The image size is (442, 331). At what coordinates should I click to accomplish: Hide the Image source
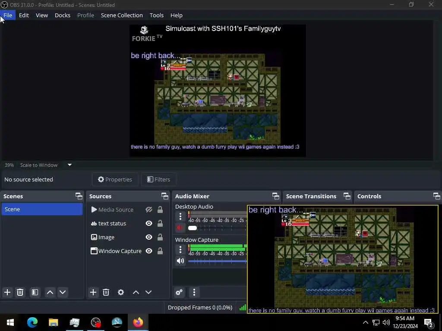point(149,237)
